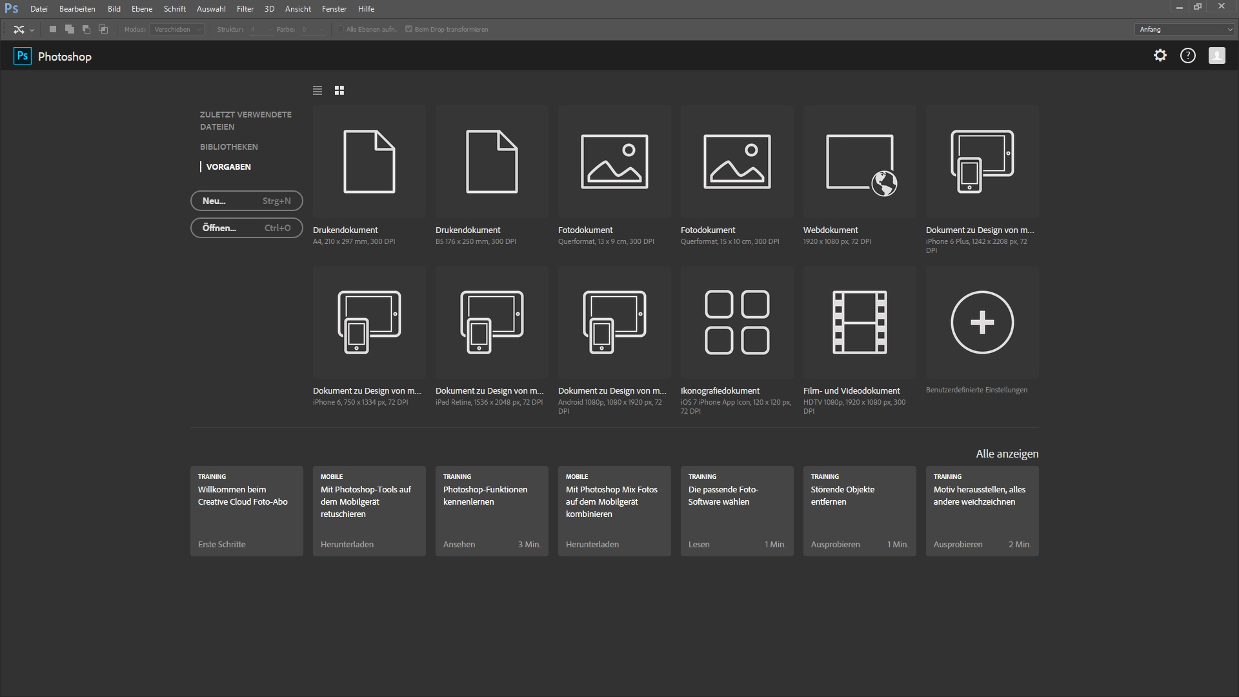Choose iPhone 6 mobile design preset icon
Image resolution: width=1239 pixels, height=697 pixels.
click(369, 322)
